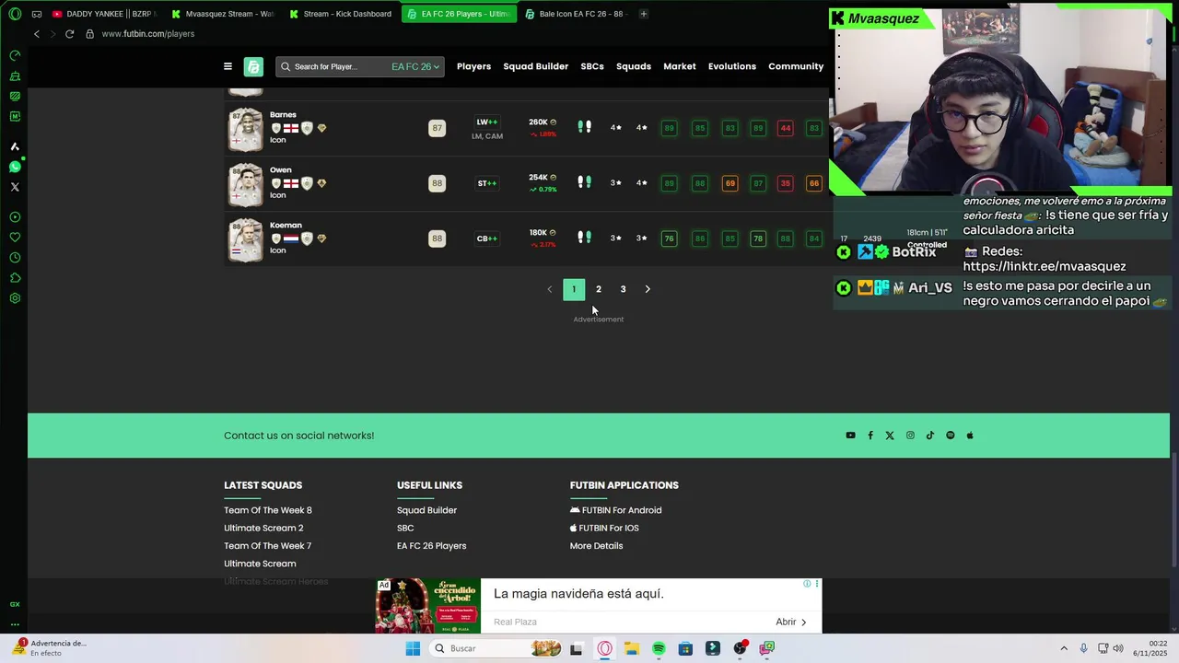The width and height of the screenshot is (1179, 663).
Task: Open the Koeman player card thumbnail
Action: pos(245,239)
